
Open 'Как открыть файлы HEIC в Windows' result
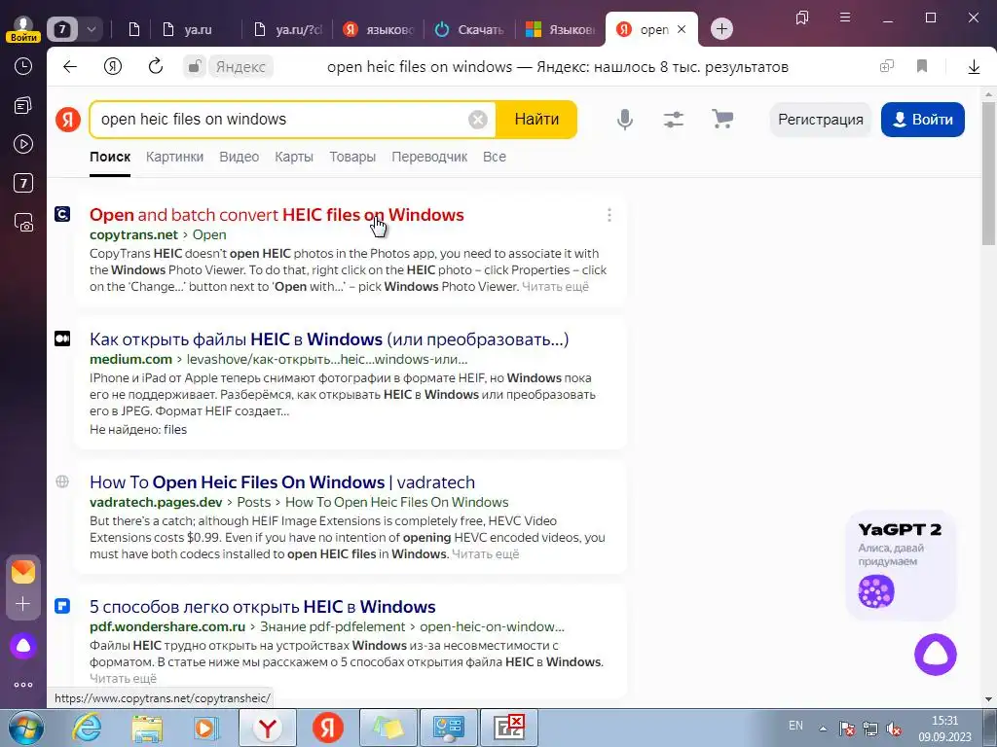tap(329, 339)
